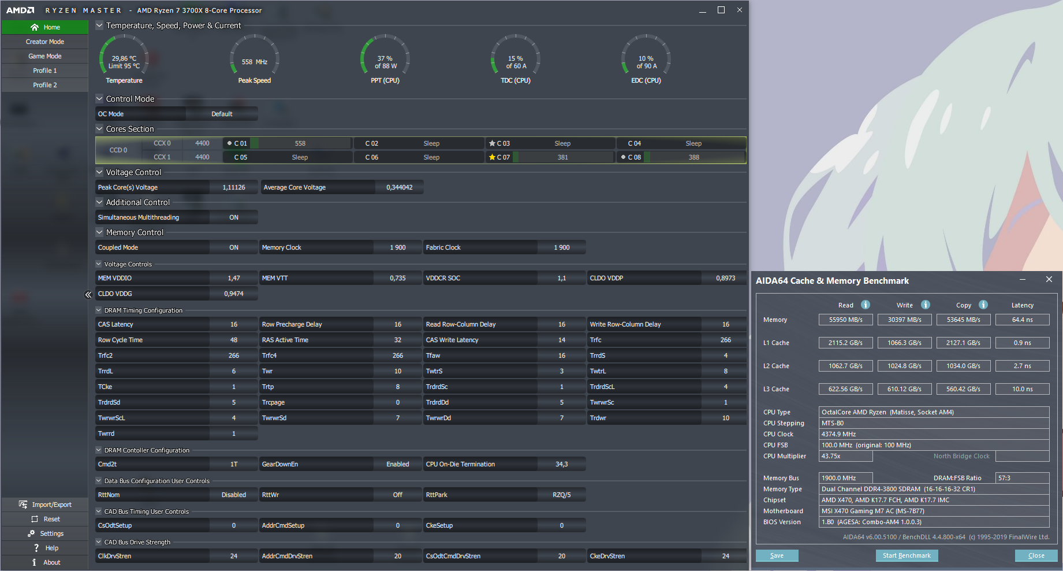Click Save in AIDA64 benchmark

777,555
